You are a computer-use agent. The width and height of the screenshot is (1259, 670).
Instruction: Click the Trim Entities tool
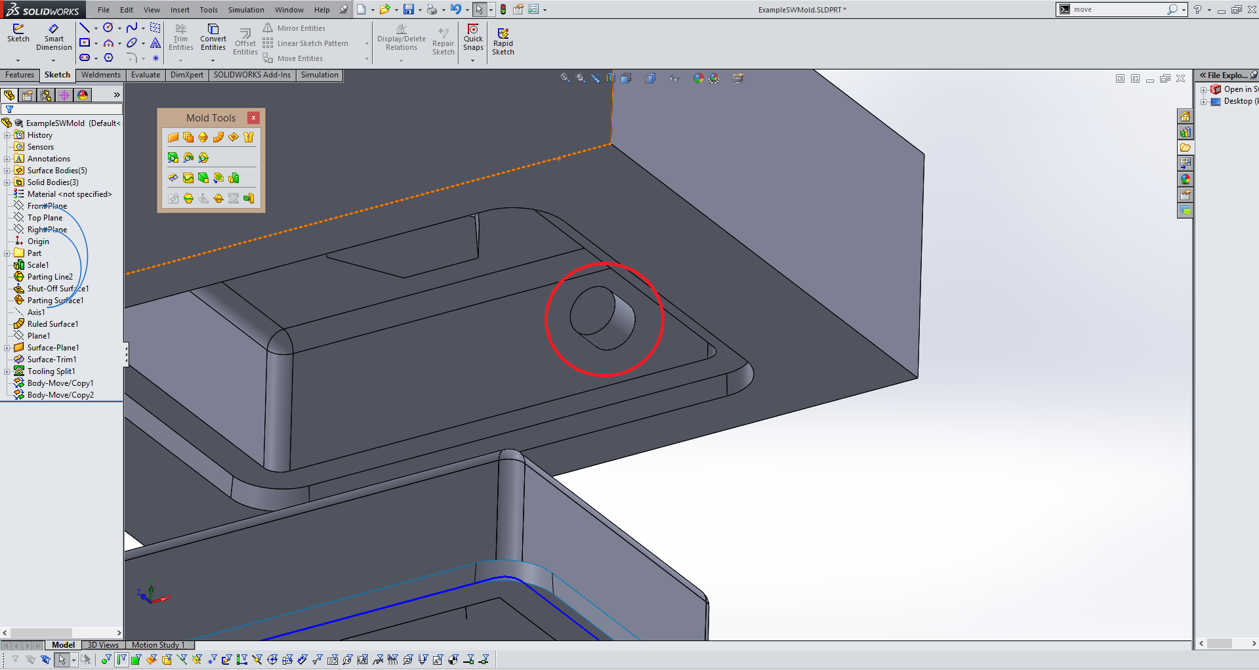tap(180, 37)
